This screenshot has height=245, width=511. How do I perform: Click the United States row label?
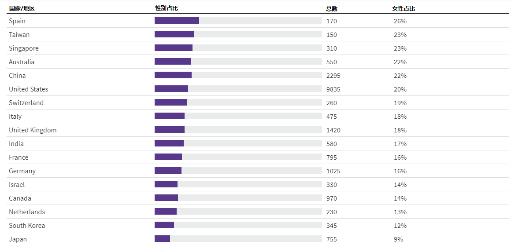tap(28, 89)
